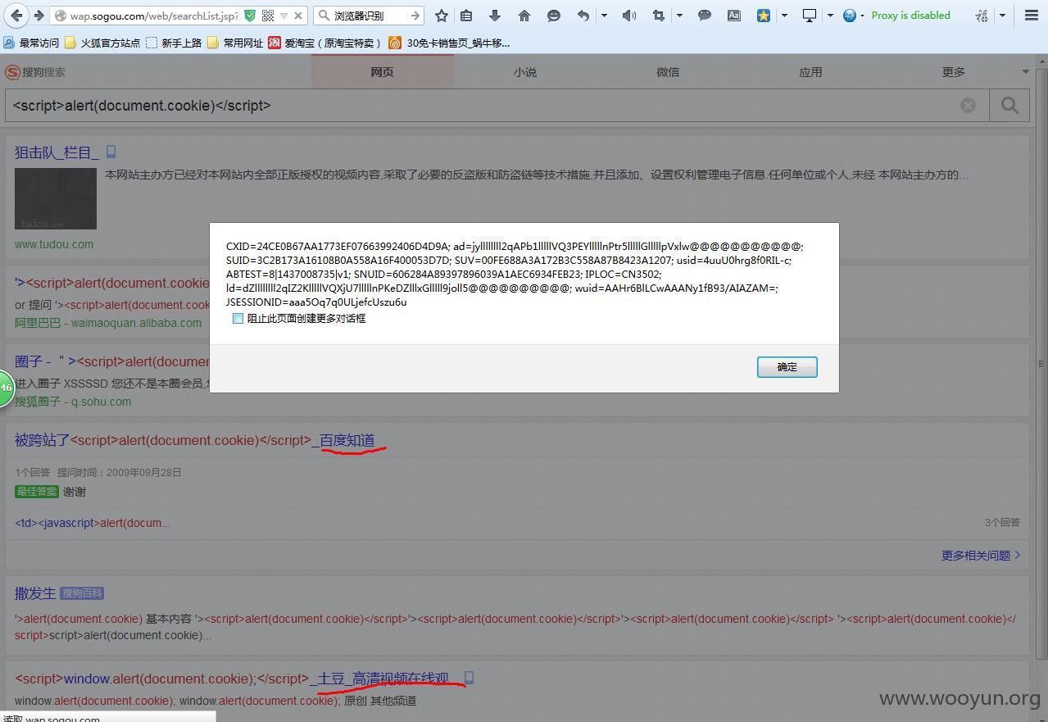Image resolution: width=1048 pixels, height=722 pixels.
Task: Click the arrow beside the browser search box
Action: pyautogui.click(x=415, y=15)
